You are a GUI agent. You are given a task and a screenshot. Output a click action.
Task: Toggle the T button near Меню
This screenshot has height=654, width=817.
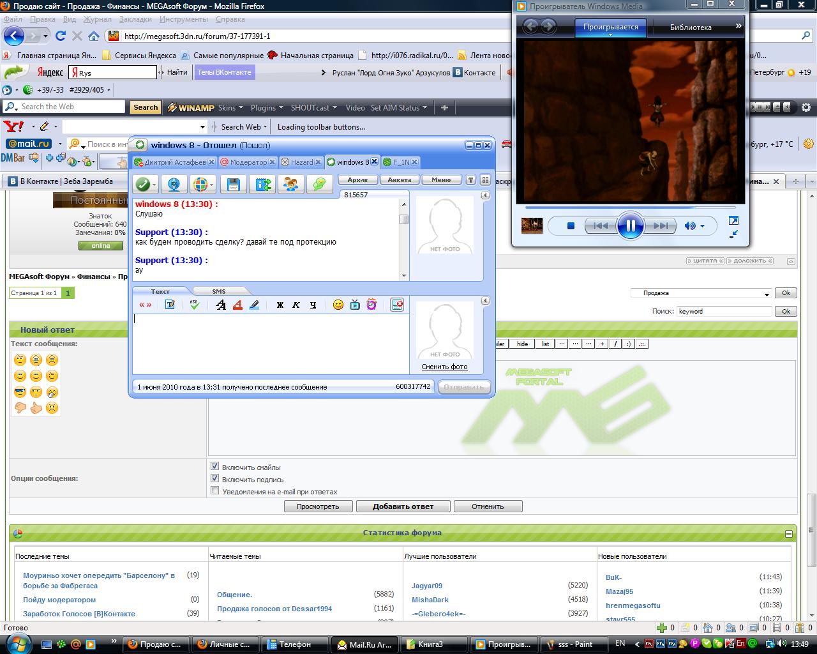(471, 180)
